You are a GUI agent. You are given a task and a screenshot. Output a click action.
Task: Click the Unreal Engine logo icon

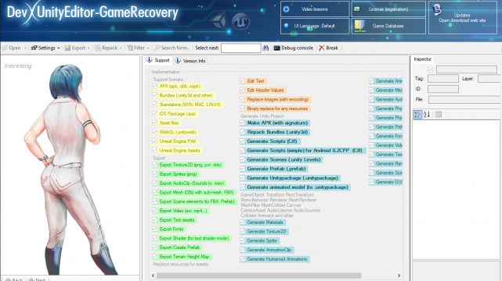point(240,21)
